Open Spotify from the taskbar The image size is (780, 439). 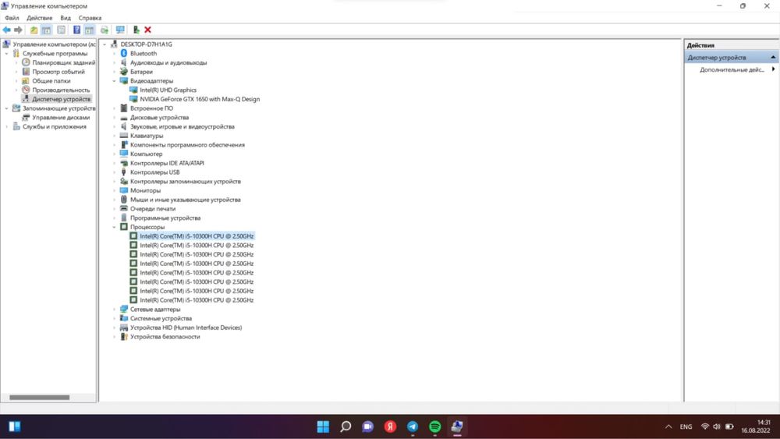pyautogui.click(x=434, y=427)
